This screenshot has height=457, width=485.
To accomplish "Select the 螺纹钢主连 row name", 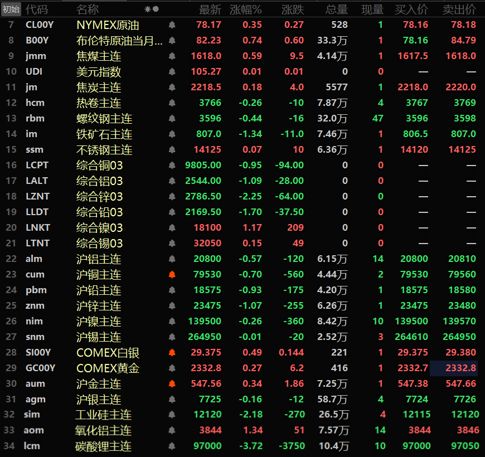I will [104, 119].
